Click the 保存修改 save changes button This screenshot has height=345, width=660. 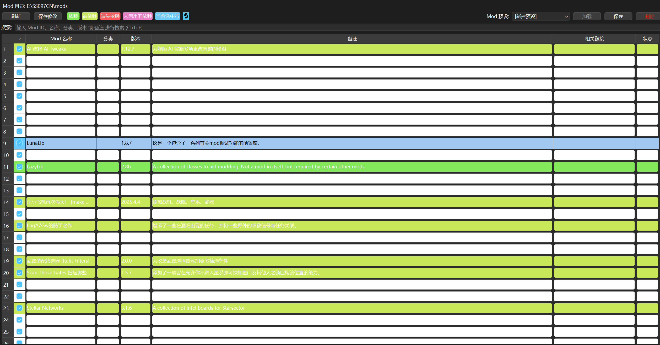(48, 16)
